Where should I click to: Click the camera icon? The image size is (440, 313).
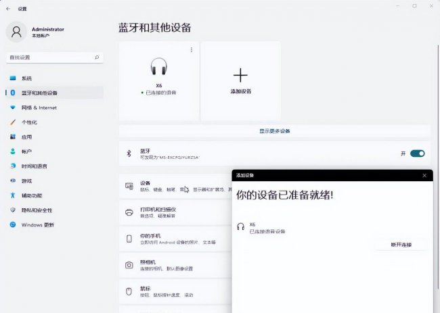pyautogui.click(x=129, y=265)
